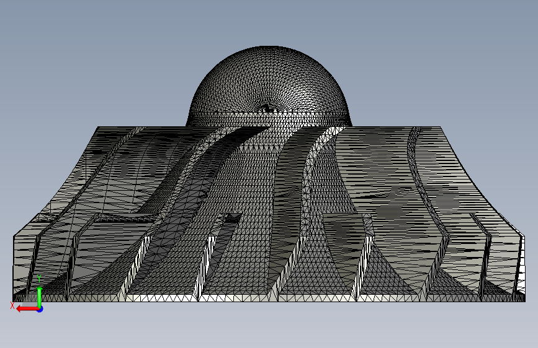Pick the small dark opening on the dome
538x348 pixels.
pyautogui.click(x=267, y=109)
